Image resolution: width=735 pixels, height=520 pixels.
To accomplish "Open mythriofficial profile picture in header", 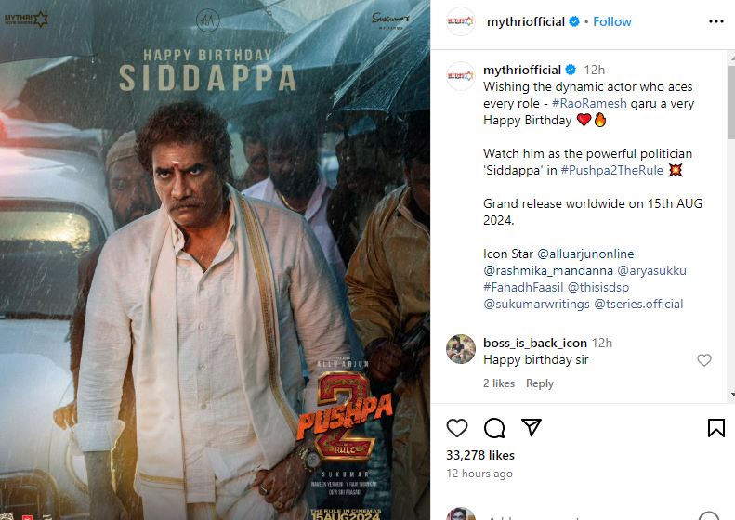I will pos(461,21).
